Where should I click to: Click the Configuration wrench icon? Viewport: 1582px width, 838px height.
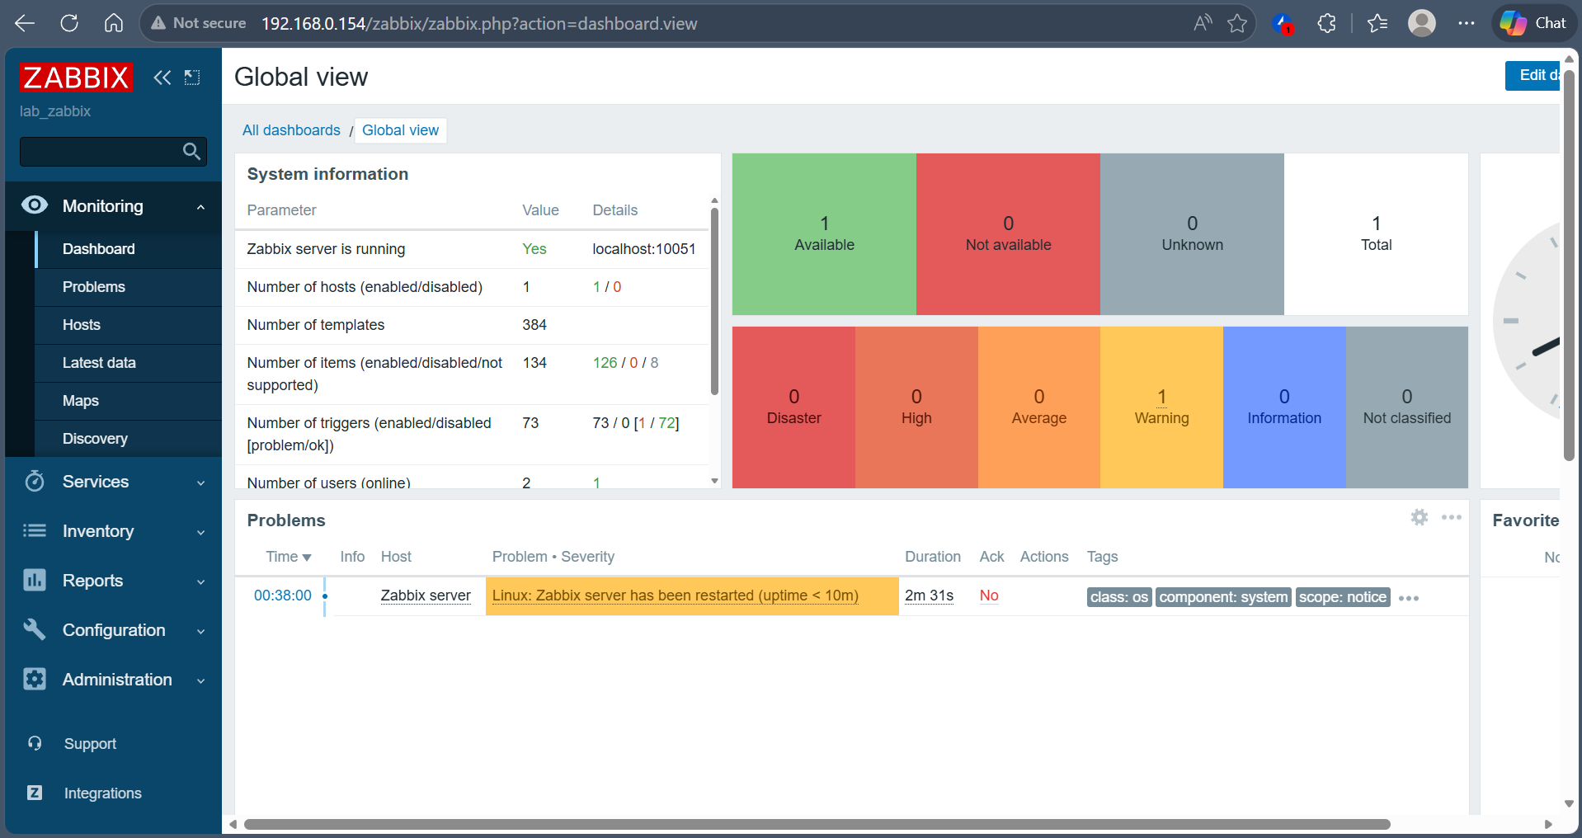click(35, 629)
